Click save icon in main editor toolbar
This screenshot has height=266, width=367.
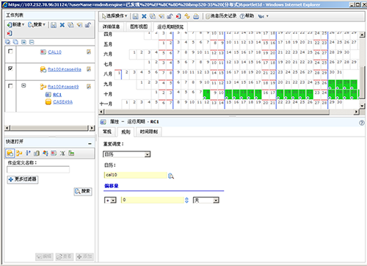coord(135,16)
